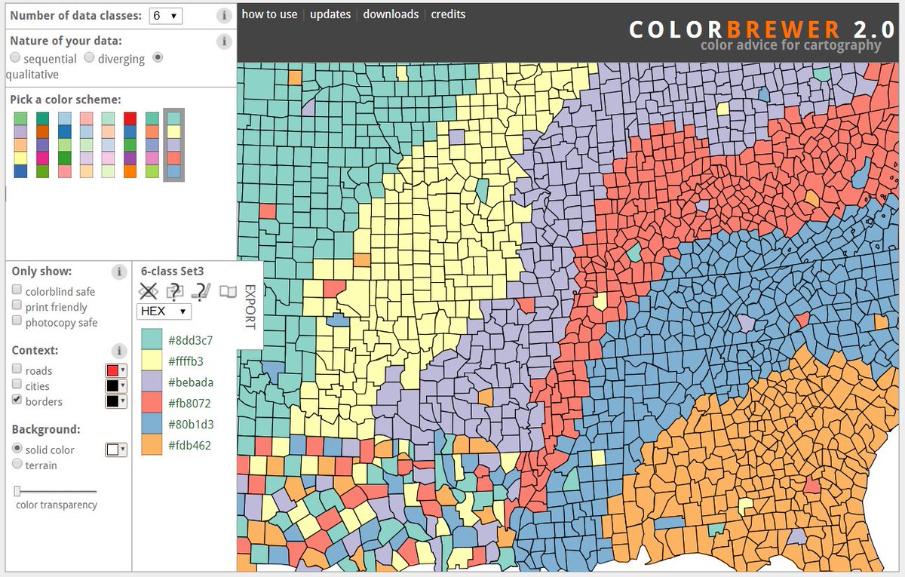Turn on the cities context checkbox
Viewport: 905px width, 577px height.
click(x=17, y=385)
